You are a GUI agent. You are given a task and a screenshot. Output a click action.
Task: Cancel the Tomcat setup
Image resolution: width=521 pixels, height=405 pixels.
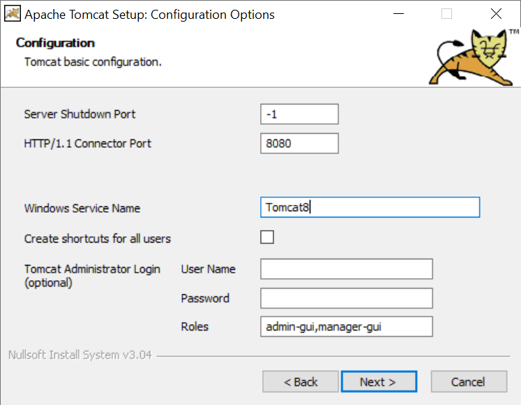469,382
